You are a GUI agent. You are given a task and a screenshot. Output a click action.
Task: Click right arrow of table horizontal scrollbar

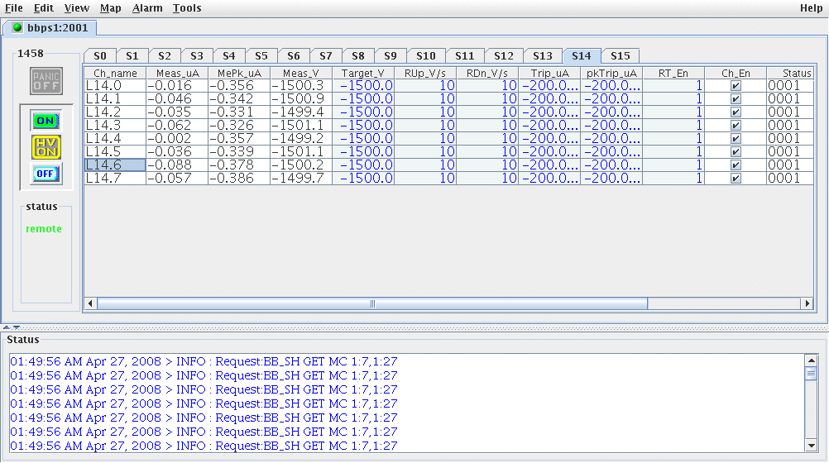coord(807,303)
